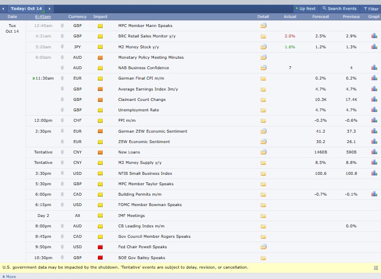Screen dimensions: 381x279
Task: Open Search Events
Action: pos(339,9)
